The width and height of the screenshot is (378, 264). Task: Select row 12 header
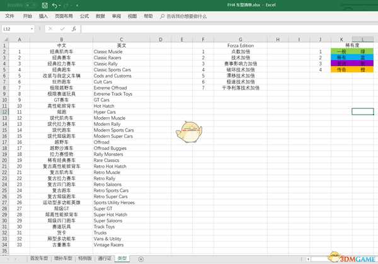(x=4, y=112)
